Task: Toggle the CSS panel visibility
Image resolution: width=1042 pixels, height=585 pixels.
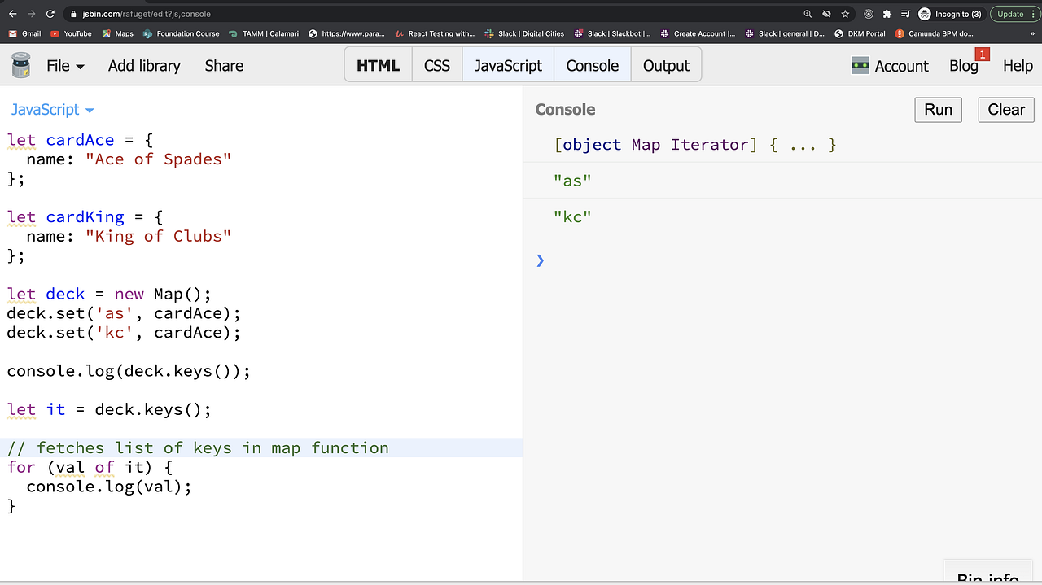Action: coord(436,64)
